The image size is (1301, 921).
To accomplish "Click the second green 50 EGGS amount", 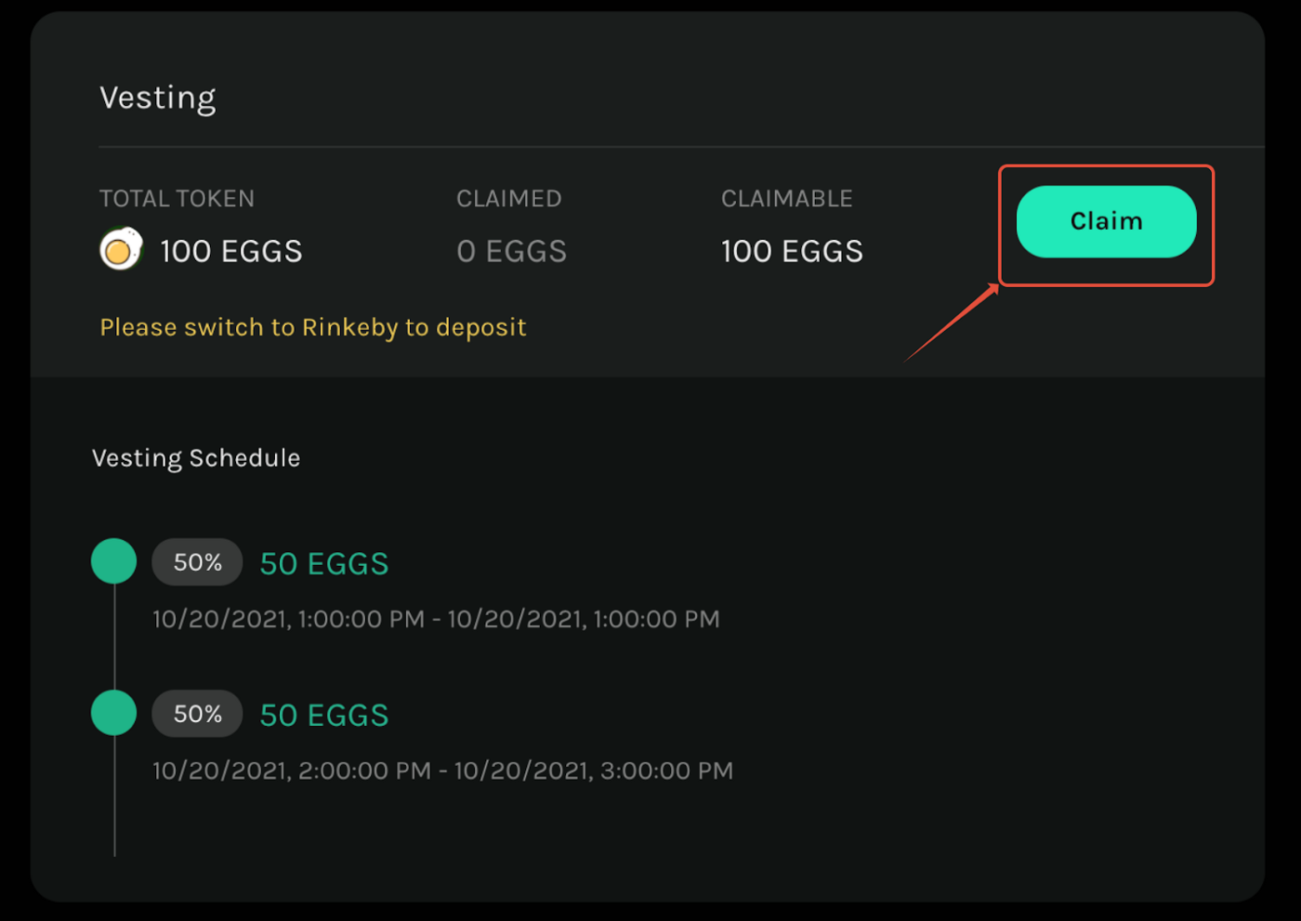I will pyautogui.click(x=324, y=716).
